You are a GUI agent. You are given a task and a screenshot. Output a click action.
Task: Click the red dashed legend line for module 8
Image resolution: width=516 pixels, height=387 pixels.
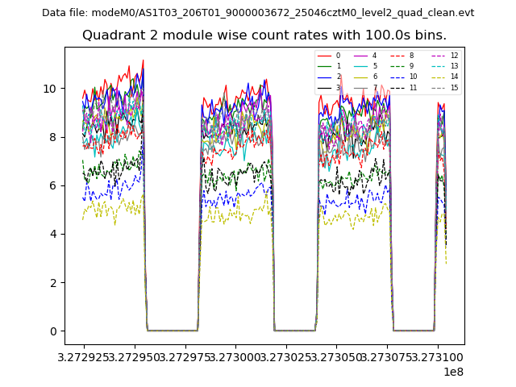tap(397, 56)
